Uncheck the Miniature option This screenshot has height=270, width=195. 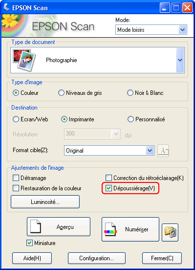[30, 243]
